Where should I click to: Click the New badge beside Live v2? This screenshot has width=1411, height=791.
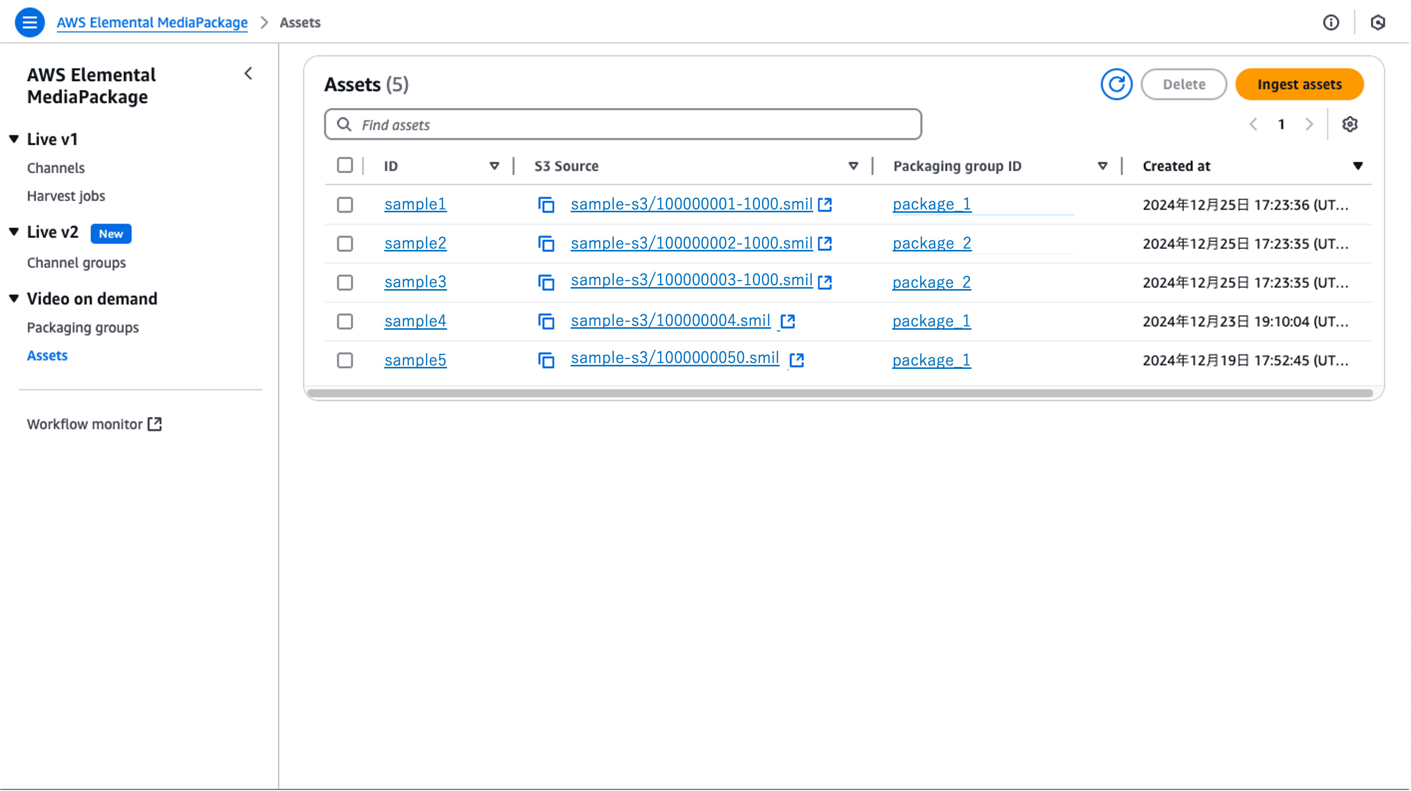coord(111,234)
